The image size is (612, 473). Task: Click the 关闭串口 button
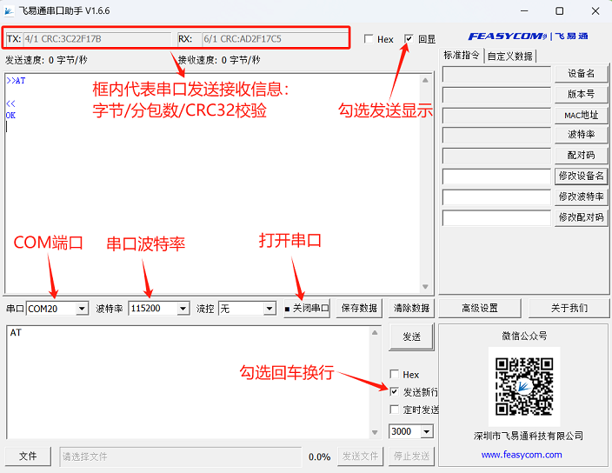[x=307, y=309]
